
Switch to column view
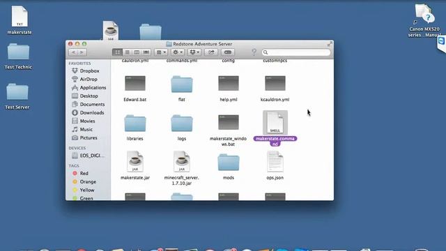[137, 52]
